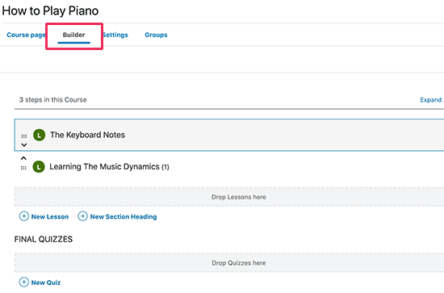The height and width of the screenshot is (293, 444).
Task: Move Learning The Music Dynamics up with the chevron
Action: click(23, 158)
